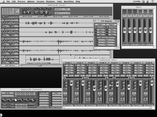157x117 pixels.
Task: Click the Transport loop start time 00:01:12:09
Action: (x=21, y=104)
